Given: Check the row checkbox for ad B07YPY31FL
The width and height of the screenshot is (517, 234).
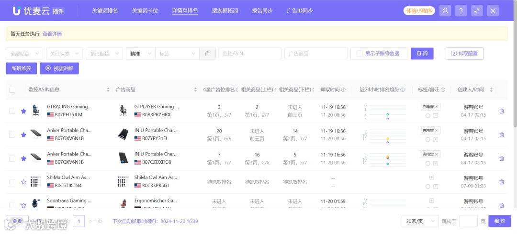Looking at the screenshot, I should (12, 134).
